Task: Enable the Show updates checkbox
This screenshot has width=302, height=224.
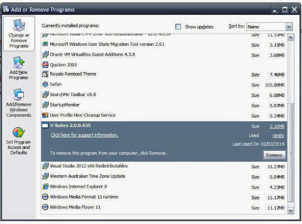Action: pyautogui.click(x=178, y=26)
